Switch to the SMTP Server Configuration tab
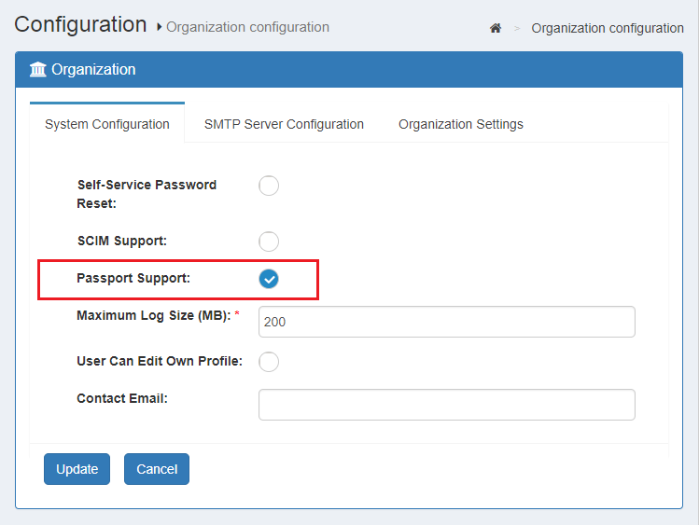The height and width of the screenshot is (525, 699). (284, 124)
